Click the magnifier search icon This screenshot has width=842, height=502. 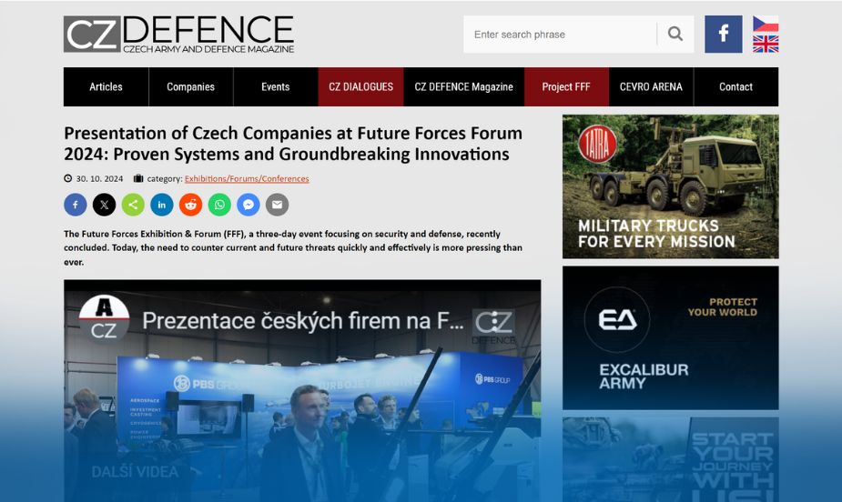675,35
